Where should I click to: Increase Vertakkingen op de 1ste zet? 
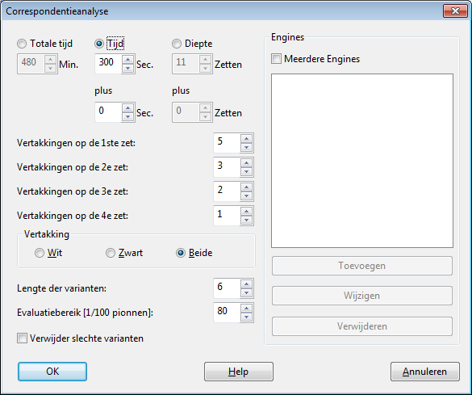point(247,139)
